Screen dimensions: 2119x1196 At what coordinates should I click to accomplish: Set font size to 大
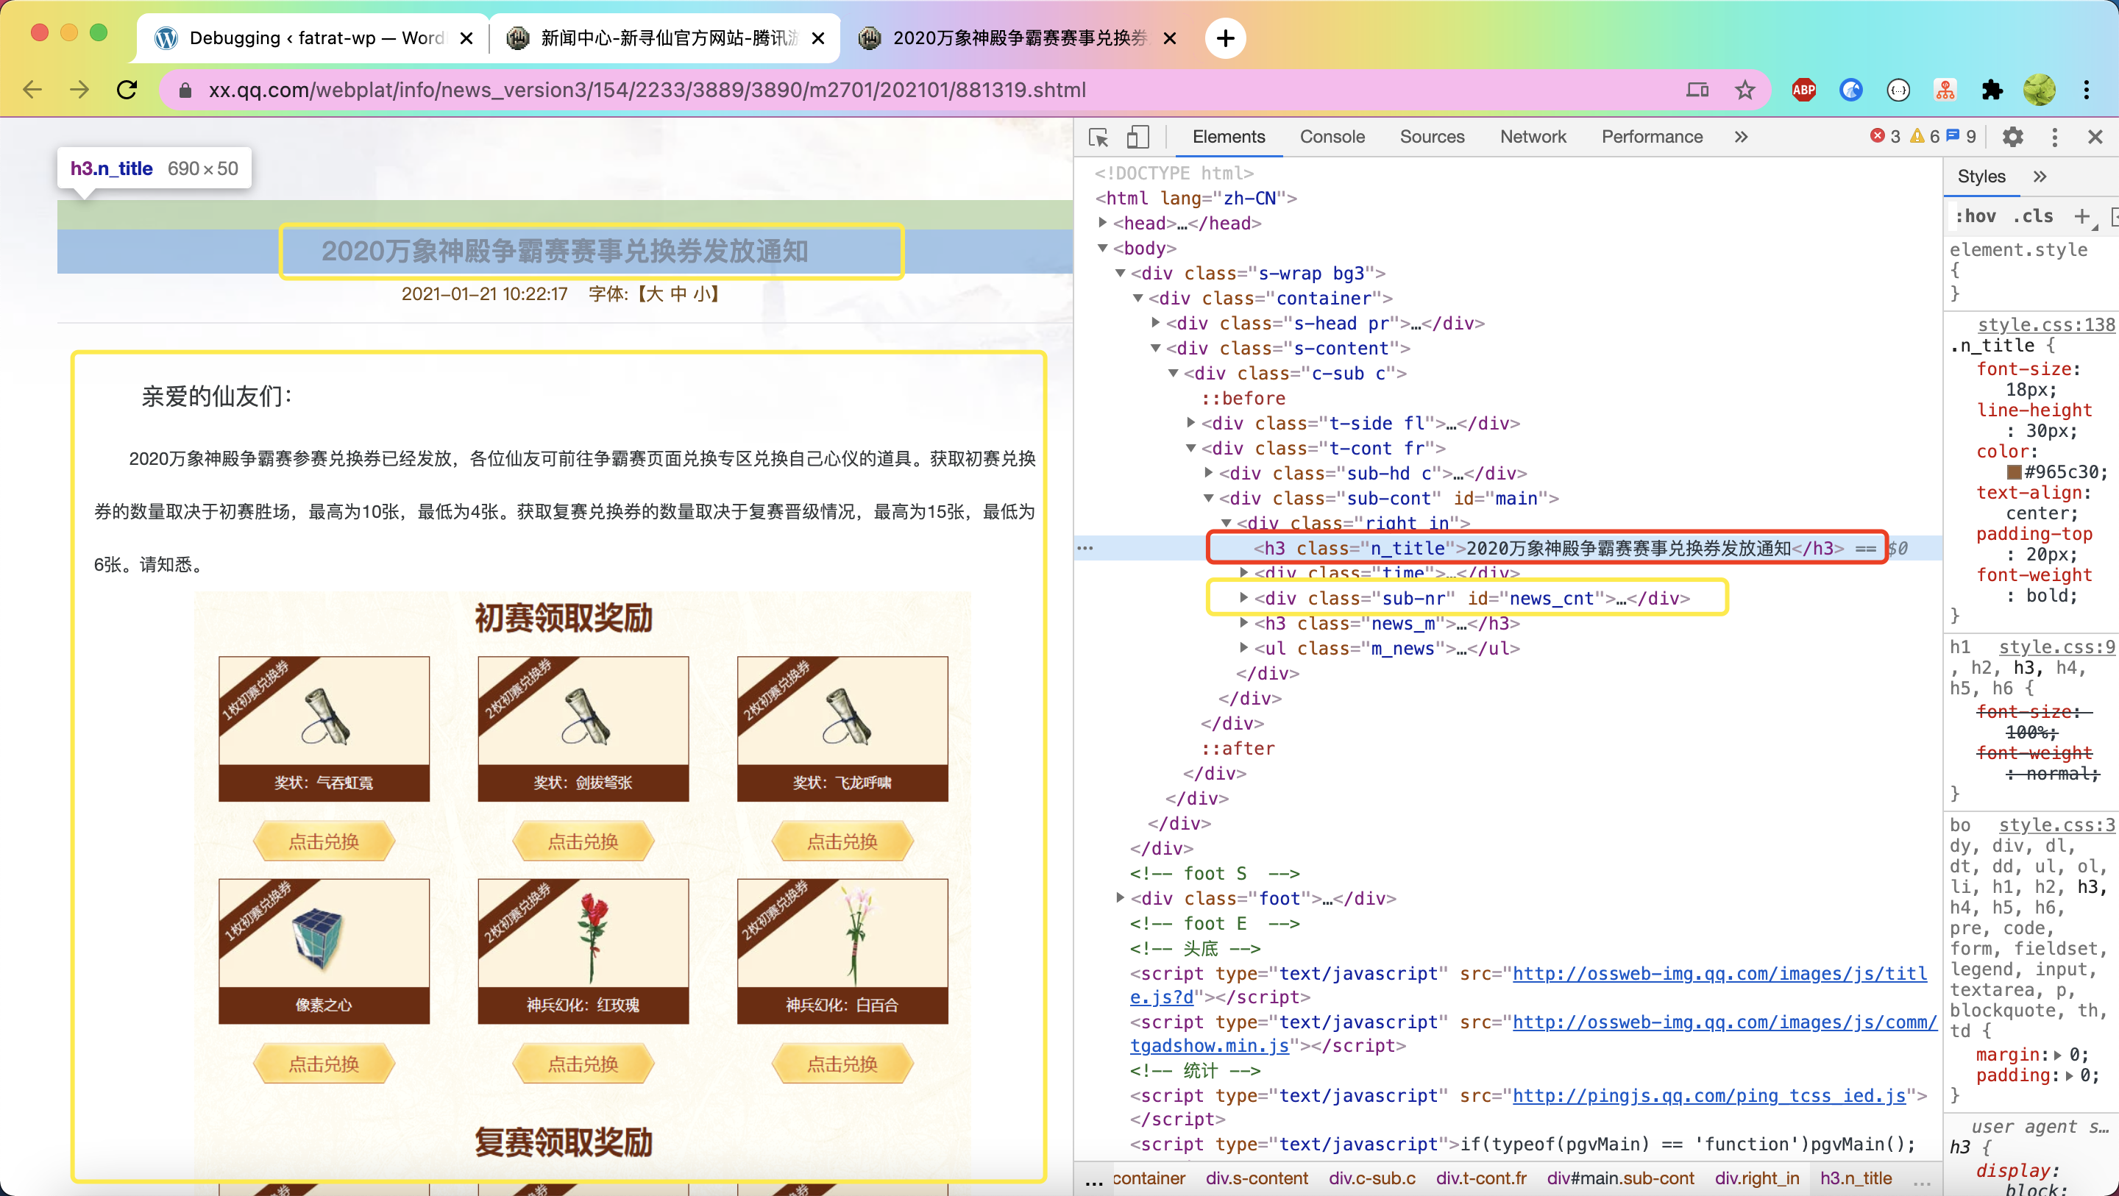point(655,293)
